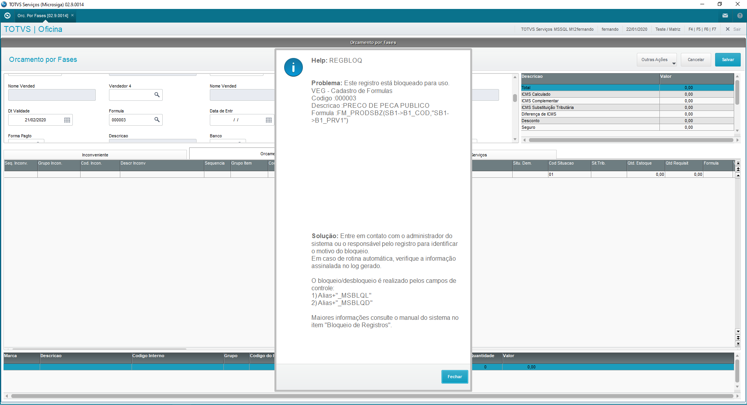Click the Grupo Incon. column header
The height and width of the screenshot is (405, 747).
pyautogui.click(x=59, y=165)
